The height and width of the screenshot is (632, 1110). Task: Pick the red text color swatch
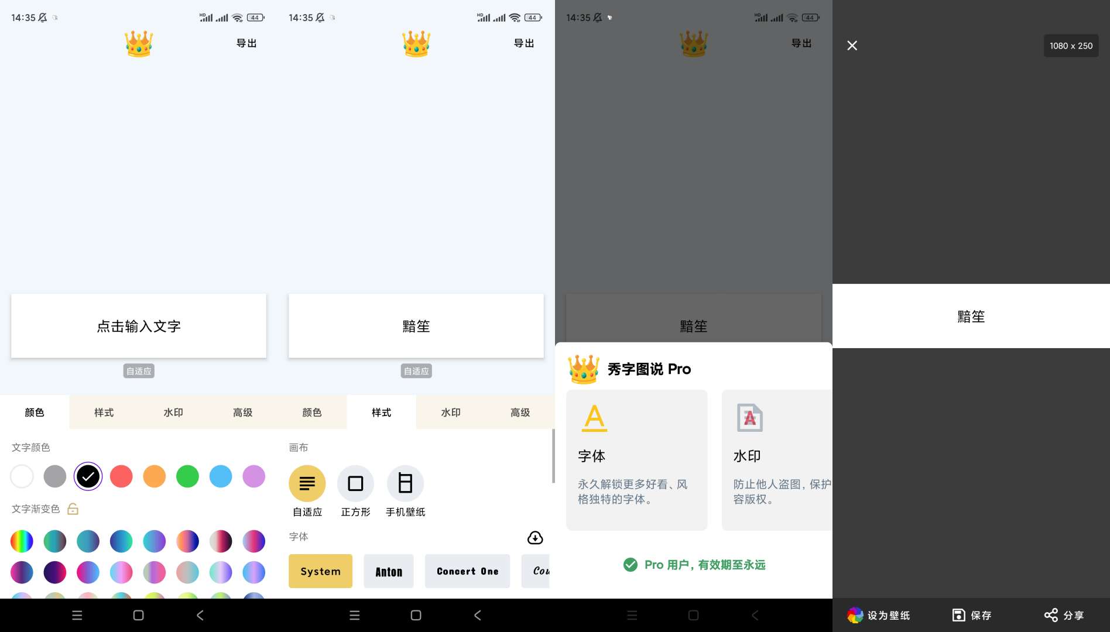(x=121, y=476)
